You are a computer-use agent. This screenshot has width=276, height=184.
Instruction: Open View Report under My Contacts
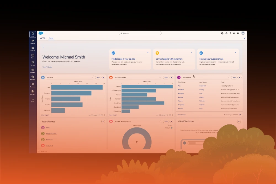point(182,115)
